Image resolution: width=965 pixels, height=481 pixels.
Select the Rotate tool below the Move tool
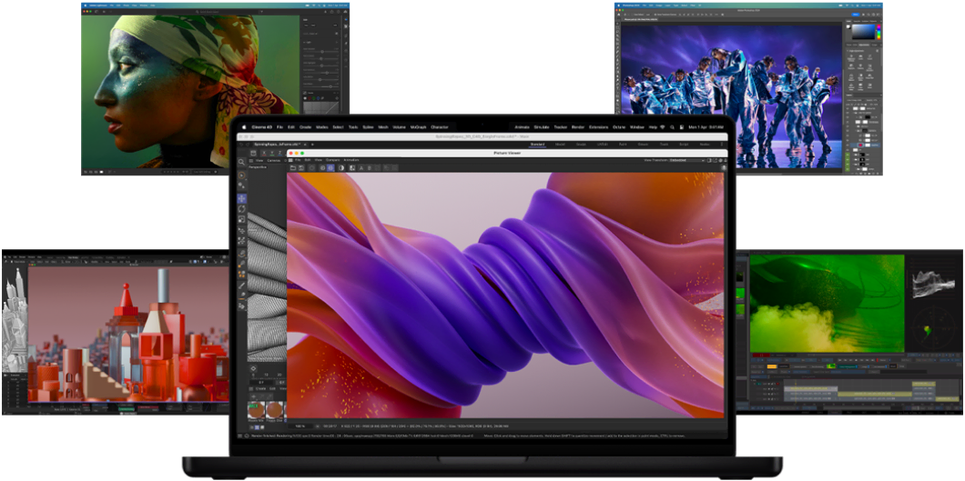point(242,209)
